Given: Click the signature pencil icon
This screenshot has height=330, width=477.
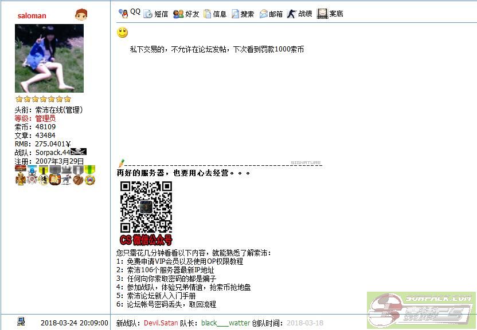Looking at the screenshot, I should point(122,163).
